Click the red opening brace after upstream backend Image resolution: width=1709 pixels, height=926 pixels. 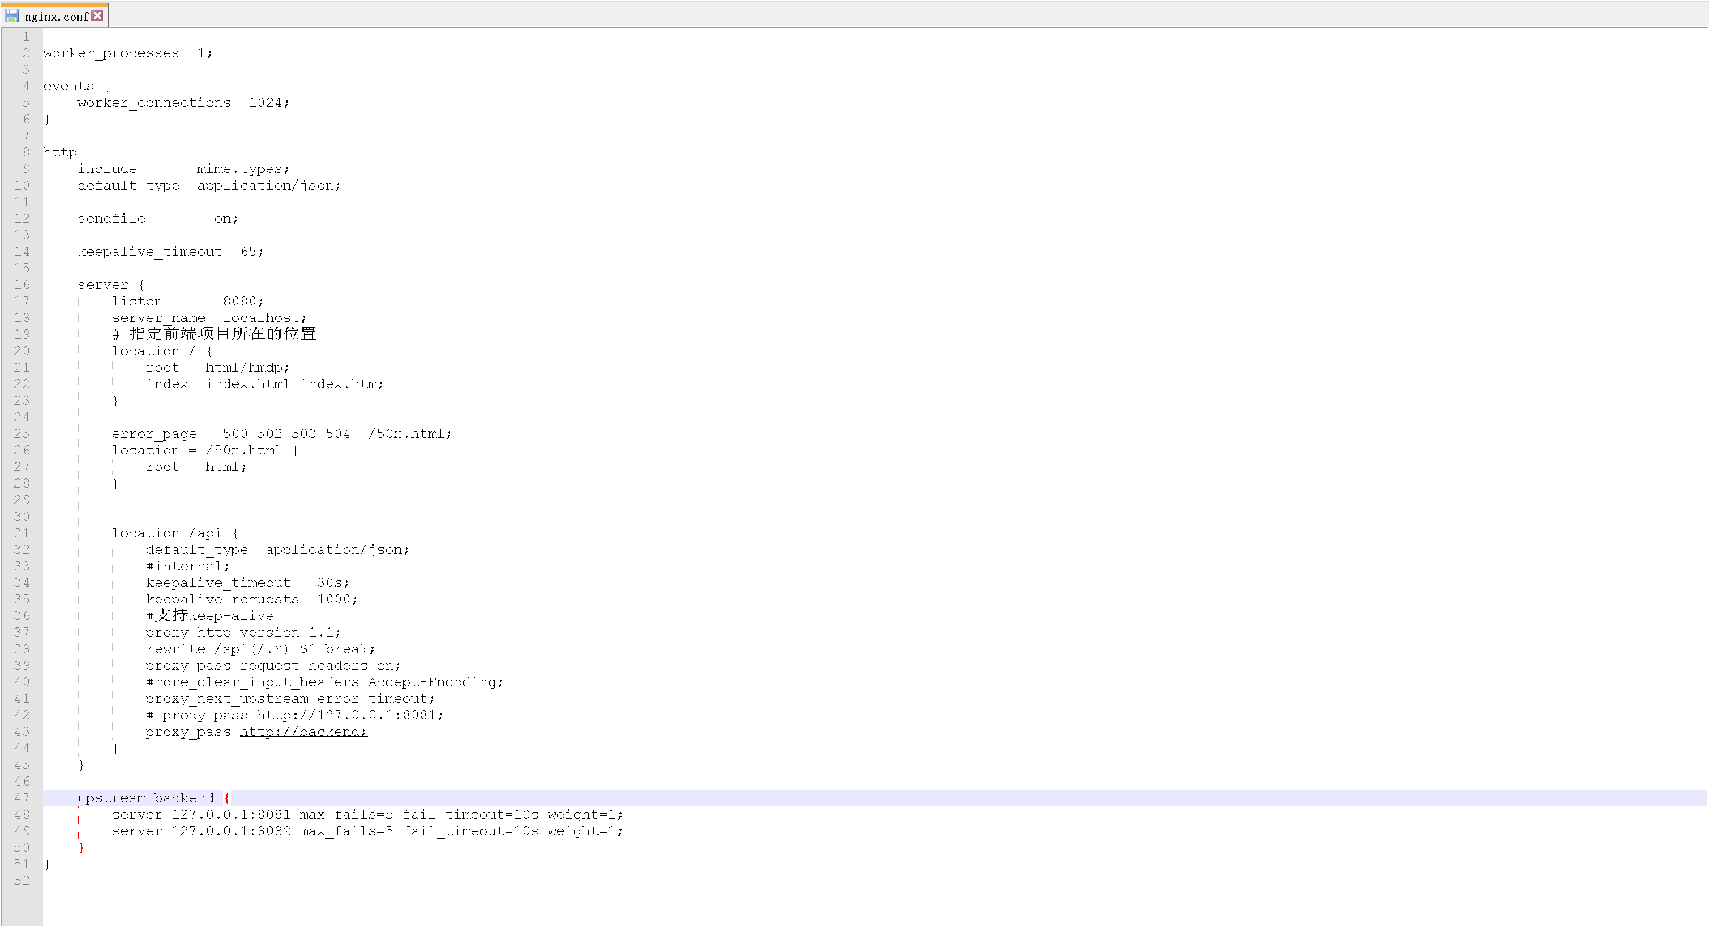click(x=226, y=798)
